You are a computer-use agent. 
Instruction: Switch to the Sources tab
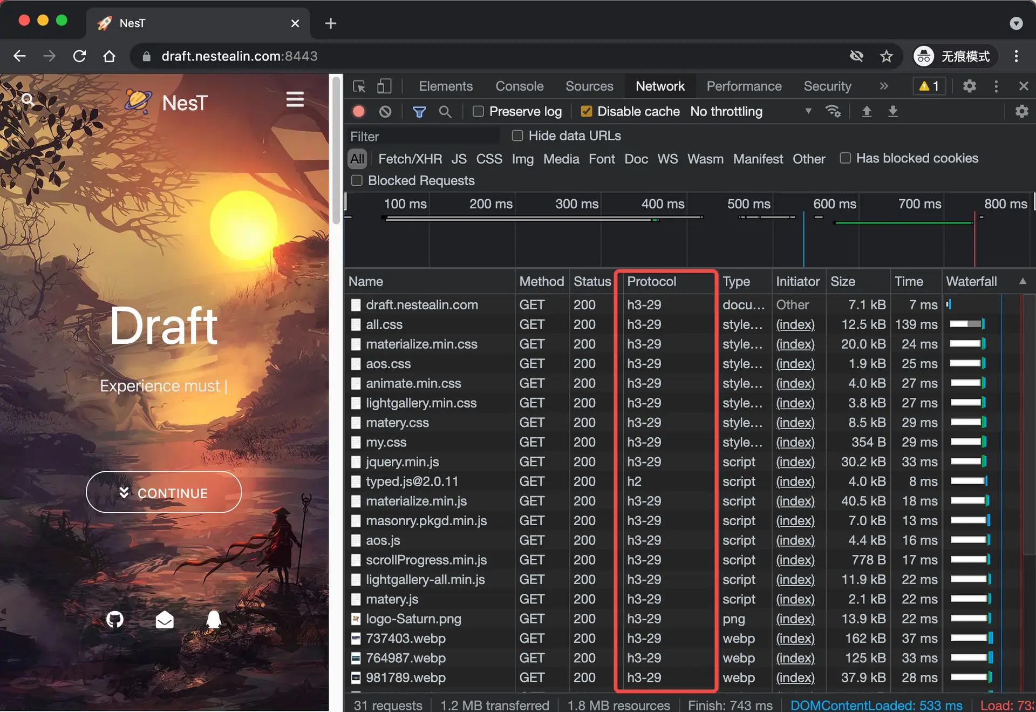pyautogui.click(x=589, y=86)
